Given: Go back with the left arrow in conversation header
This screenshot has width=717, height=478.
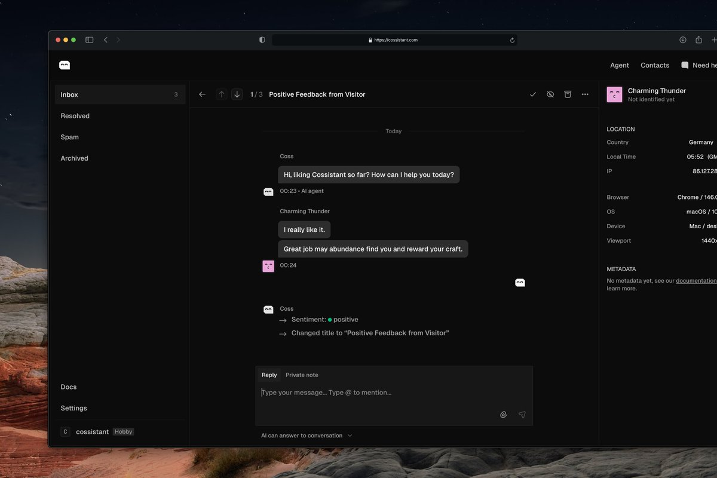Looking at the screenshot, I should (x=202, y=94).
